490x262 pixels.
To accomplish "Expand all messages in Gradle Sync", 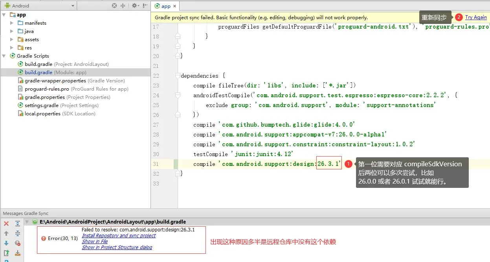I will (18, 224).
